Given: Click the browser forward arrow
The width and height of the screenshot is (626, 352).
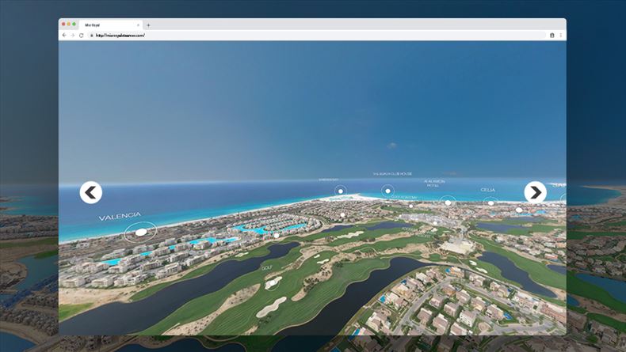Looking at the screenshot, I should [73, 35].
